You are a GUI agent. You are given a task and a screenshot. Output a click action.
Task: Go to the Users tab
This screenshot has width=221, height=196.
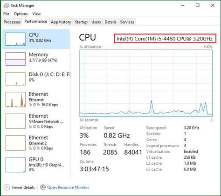coord(96,22)
